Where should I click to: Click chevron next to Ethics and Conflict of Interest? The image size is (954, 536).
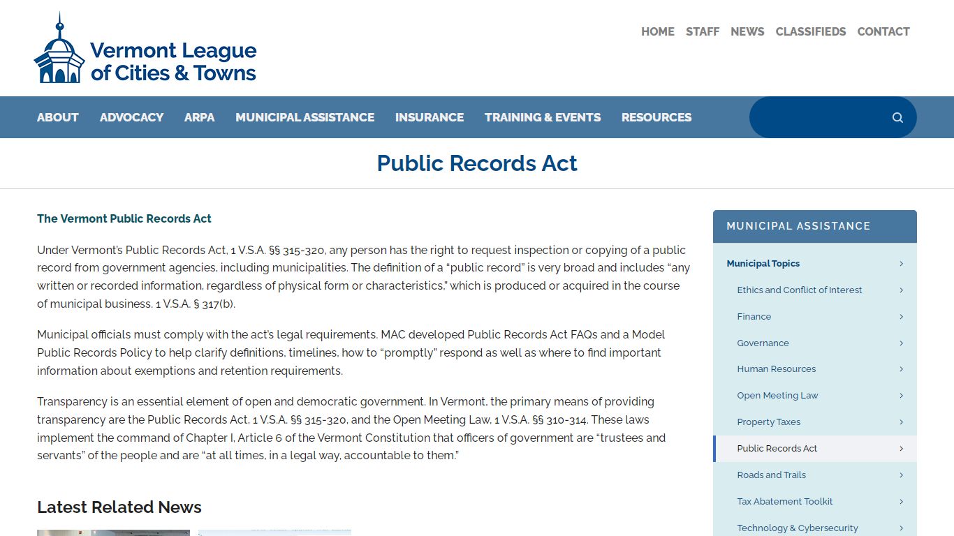[901, 290]
